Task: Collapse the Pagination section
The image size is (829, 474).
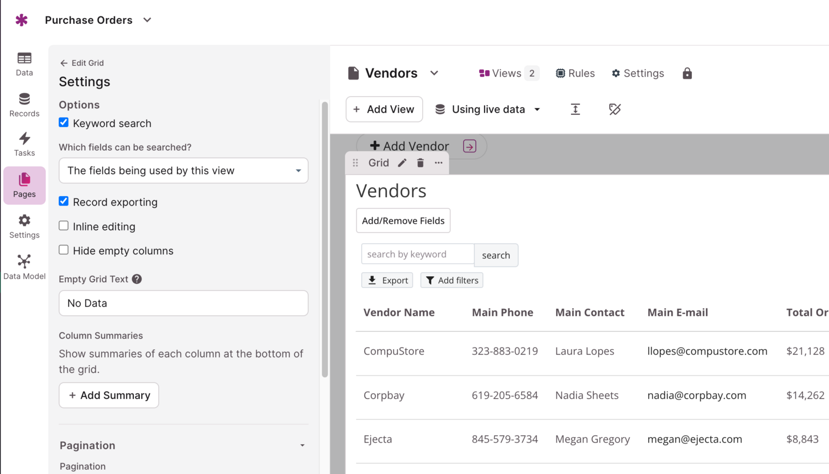Action: pyautogui.click(x=302, y=445)
